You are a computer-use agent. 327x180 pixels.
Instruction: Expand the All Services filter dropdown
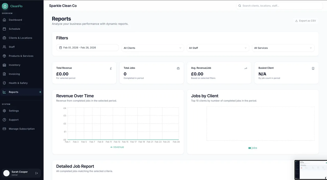point(283,48)
